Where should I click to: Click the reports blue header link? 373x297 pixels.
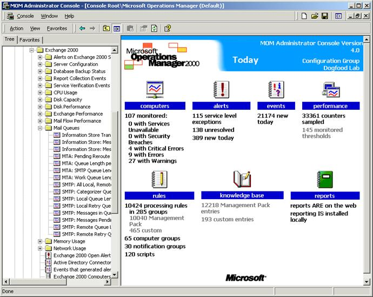(x=325, y=196)
